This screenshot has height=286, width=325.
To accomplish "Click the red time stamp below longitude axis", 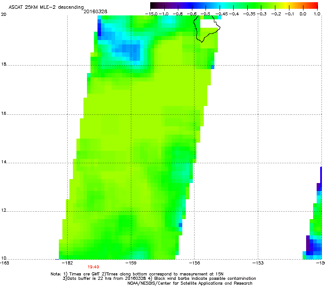I will 93,267.
